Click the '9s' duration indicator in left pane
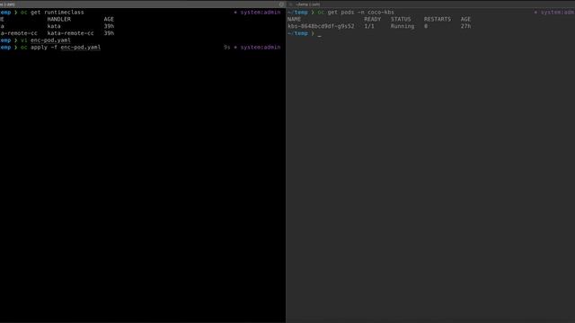 [226, 48]
